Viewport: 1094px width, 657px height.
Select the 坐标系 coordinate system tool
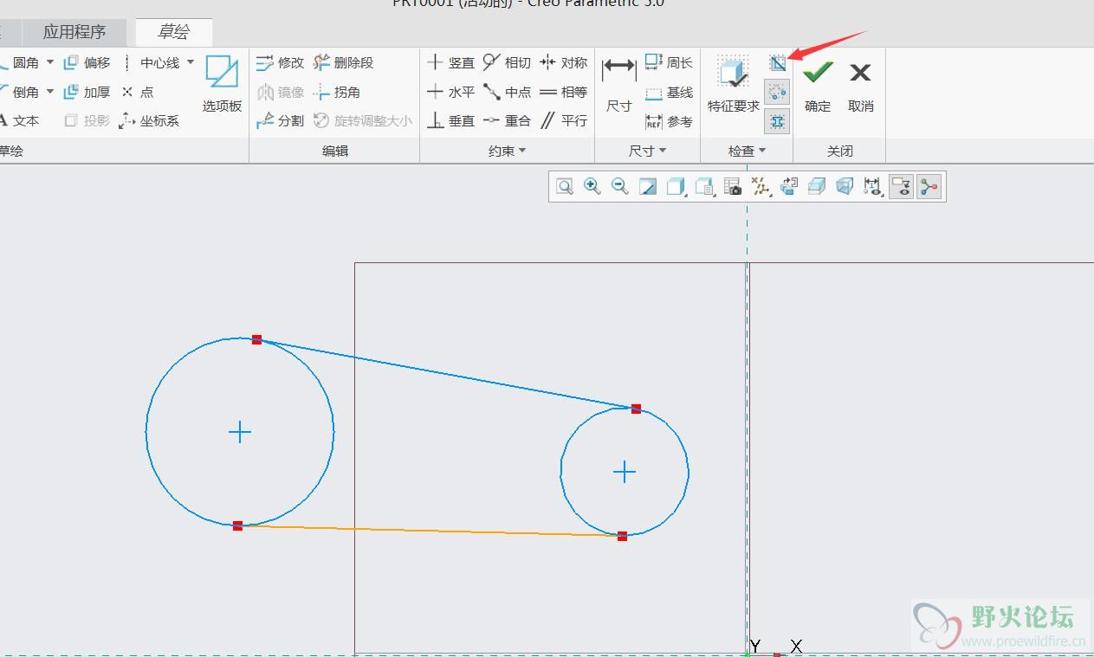(x=149, y=120)
